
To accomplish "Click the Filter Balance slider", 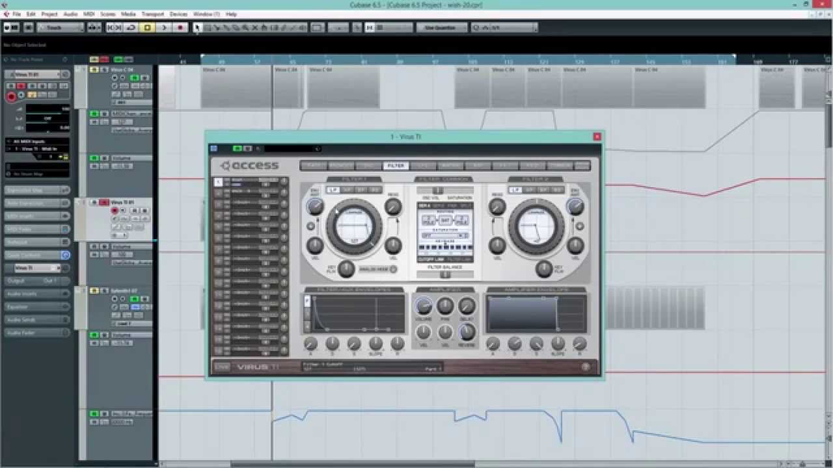I will point(445,274).
